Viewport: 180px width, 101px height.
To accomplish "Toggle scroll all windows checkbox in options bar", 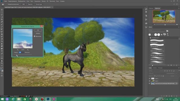I will coord(7,4).
